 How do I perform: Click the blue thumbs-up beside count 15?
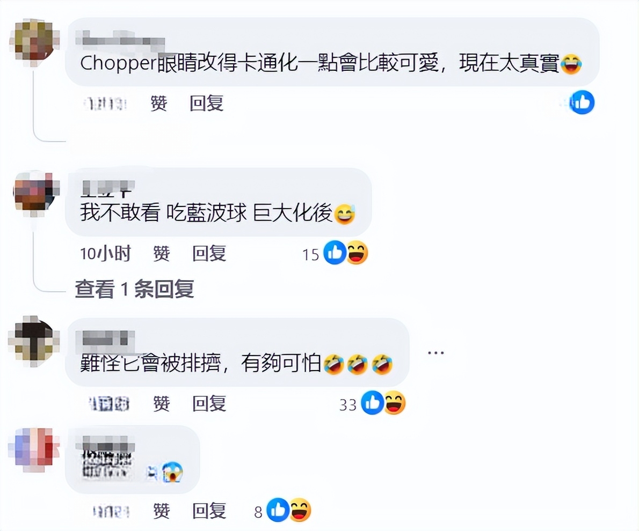point(335,253)
